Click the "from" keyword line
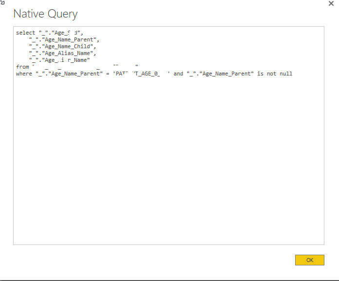 [22, 67]
